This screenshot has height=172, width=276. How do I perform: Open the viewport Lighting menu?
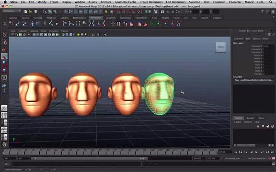(34, 31)
